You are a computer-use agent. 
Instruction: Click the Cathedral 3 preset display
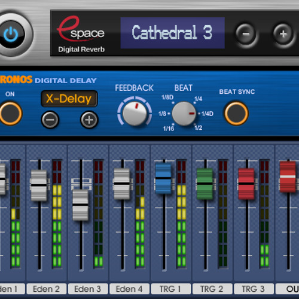point(173,33)
